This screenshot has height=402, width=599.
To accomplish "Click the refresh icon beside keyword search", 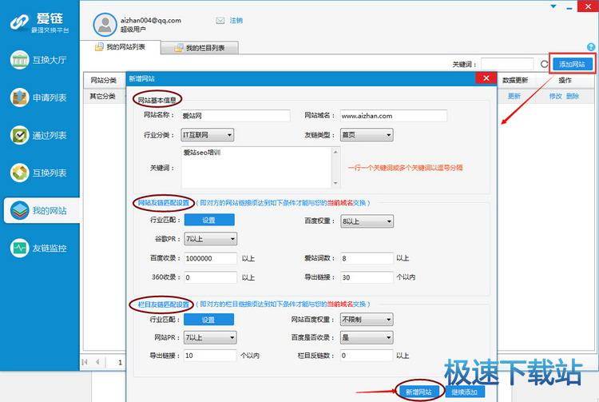I will click(544, 64).
